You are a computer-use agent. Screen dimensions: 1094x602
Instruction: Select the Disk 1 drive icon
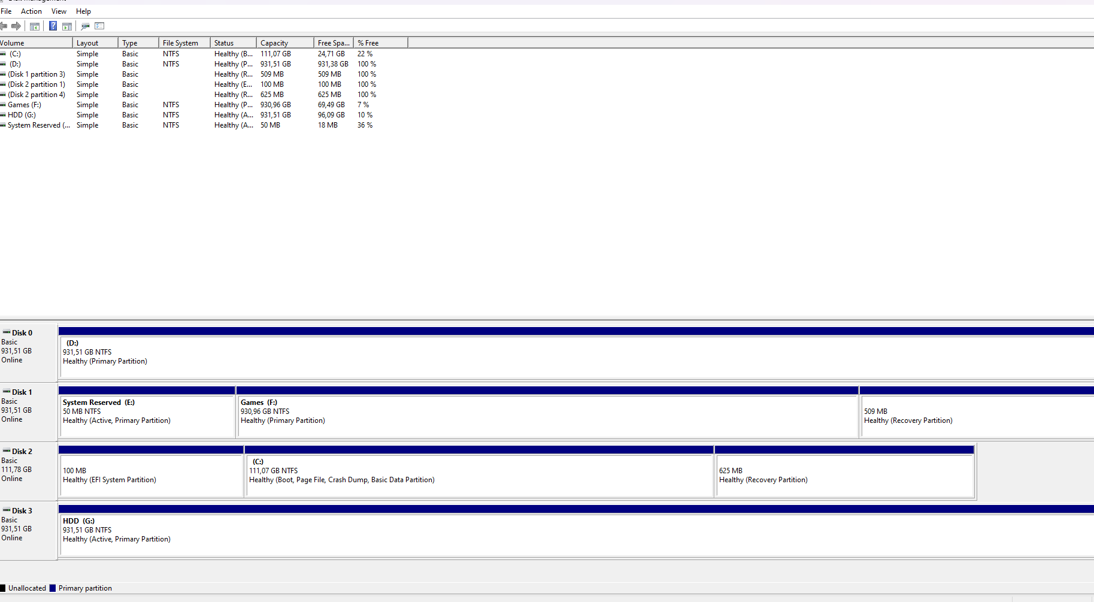coord(7,391)
